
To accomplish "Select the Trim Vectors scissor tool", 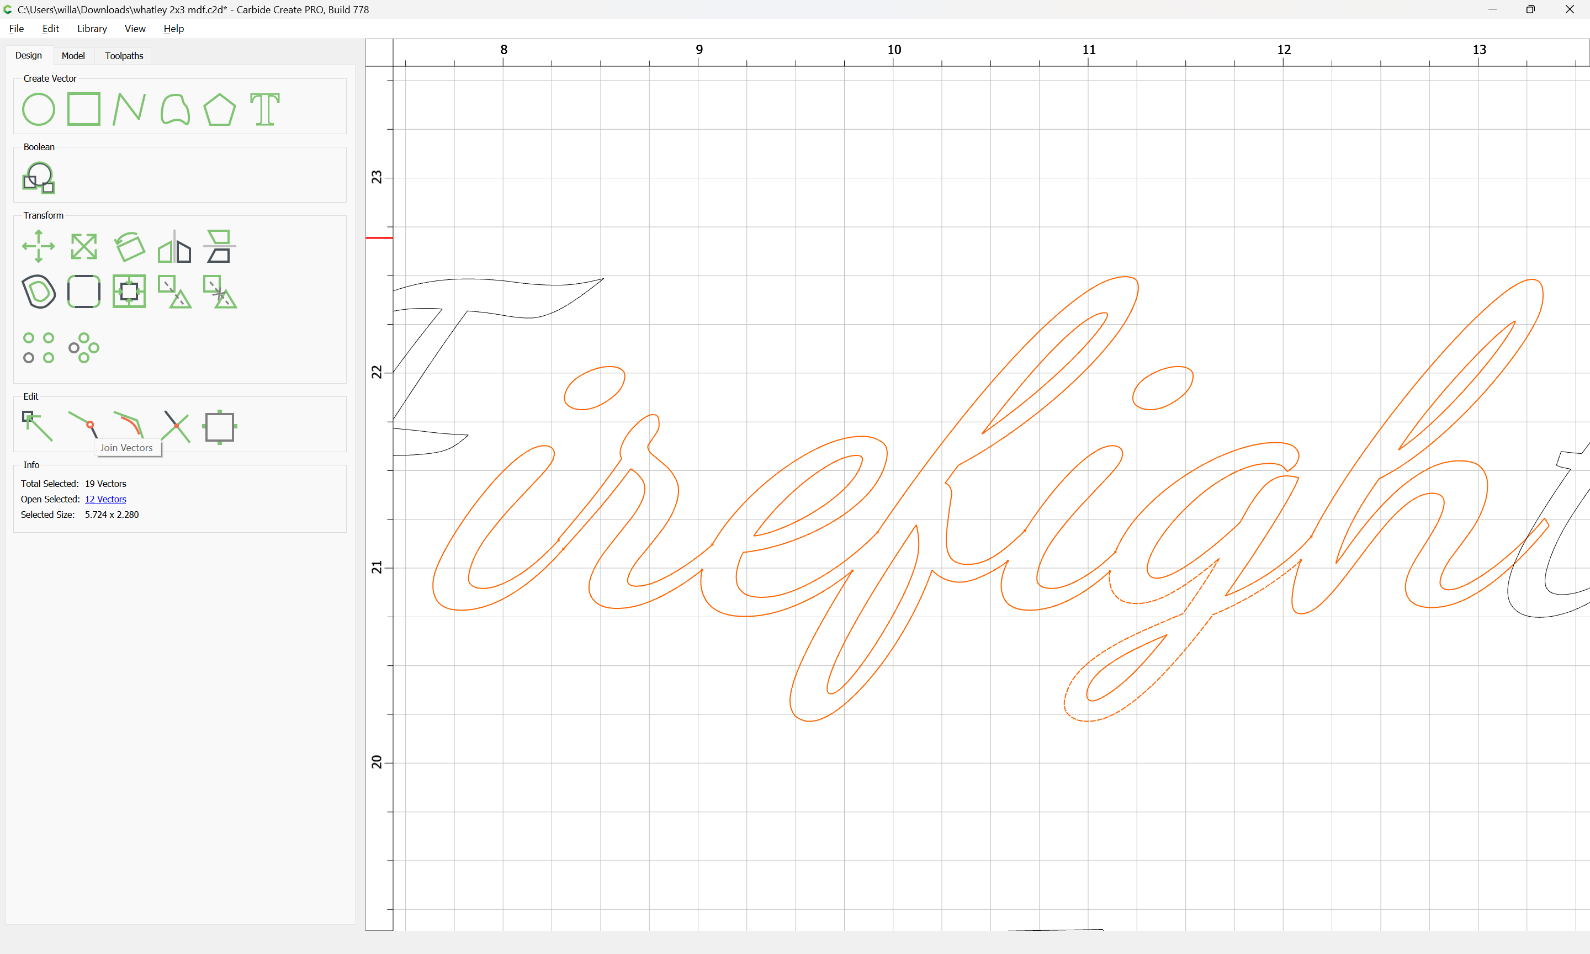I will click(176, 426).
